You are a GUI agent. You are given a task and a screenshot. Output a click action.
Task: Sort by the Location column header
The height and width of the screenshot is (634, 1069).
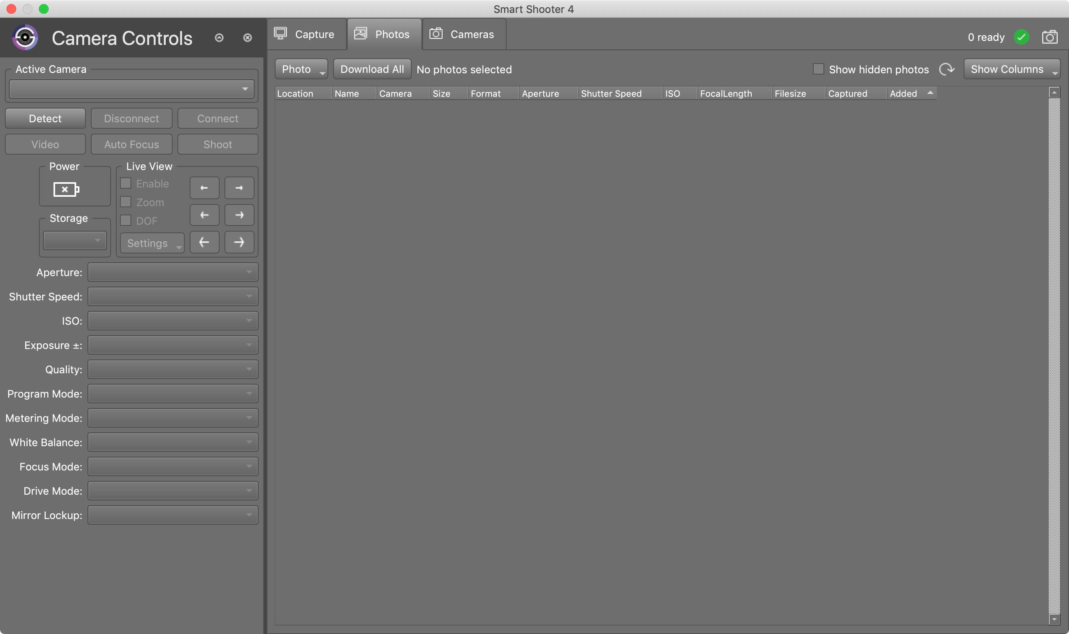point(303,93)
